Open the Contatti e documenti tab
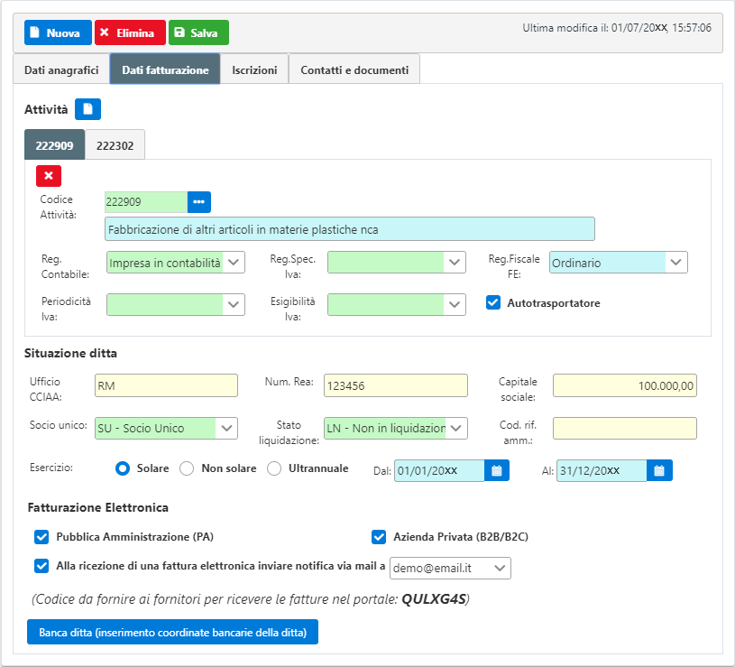Viewport: 735px width, 667px height. click(354, 69)
